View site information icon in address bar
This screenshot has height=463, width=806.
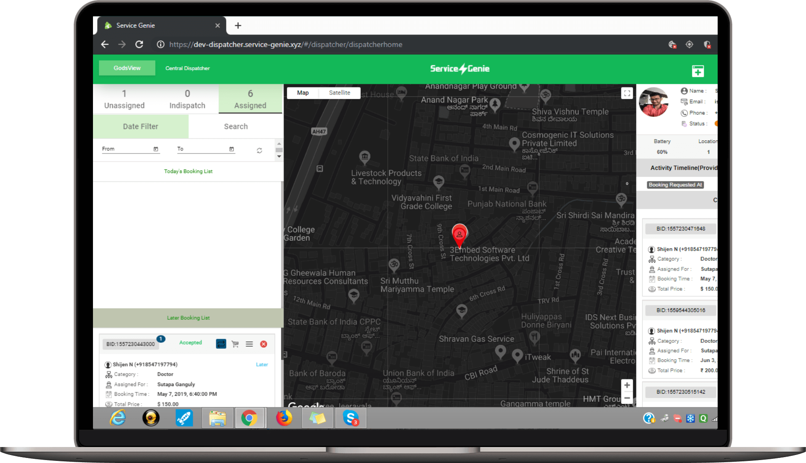click(x=161, y=45)
